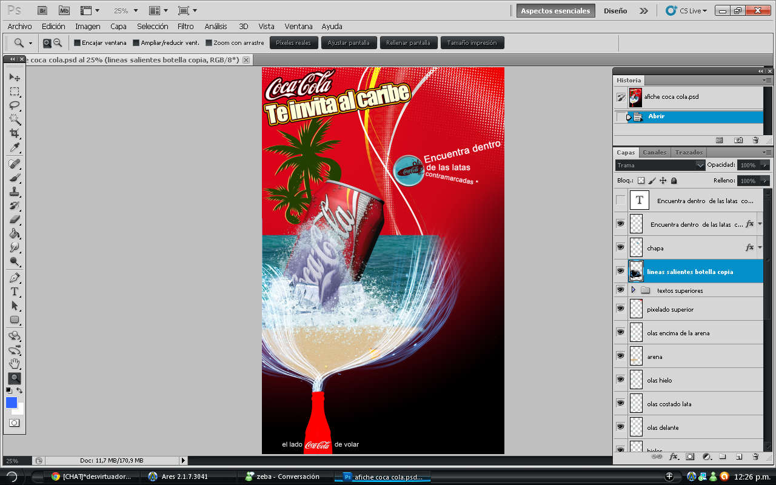Select the Magic Wand tool
The height and width of the screenshot is (485, 776).
pyautogui.click(x=15, y=119)
